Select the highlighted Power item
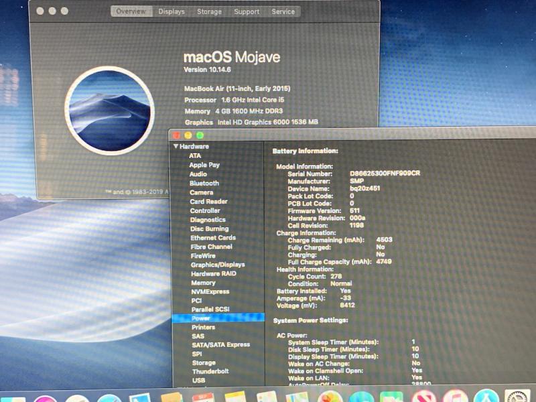 tap(218, 318)
